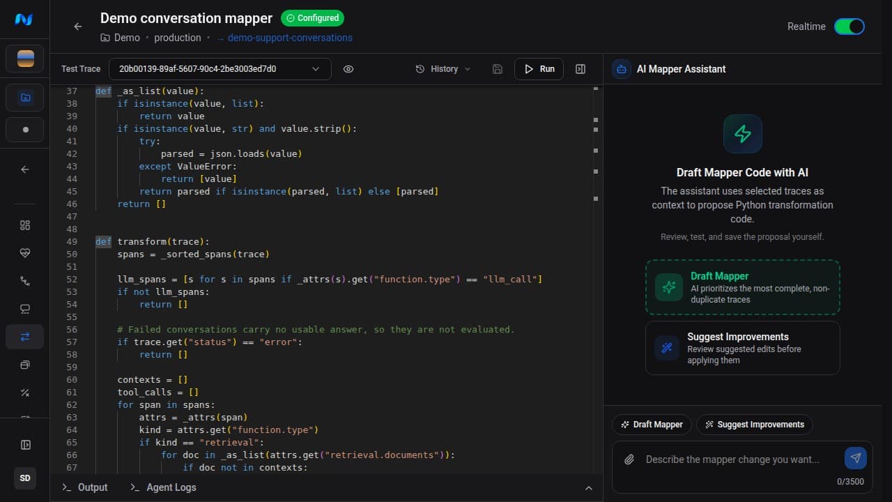
Task: Click the '0/3500' character counter
Action: click(850, 482)
